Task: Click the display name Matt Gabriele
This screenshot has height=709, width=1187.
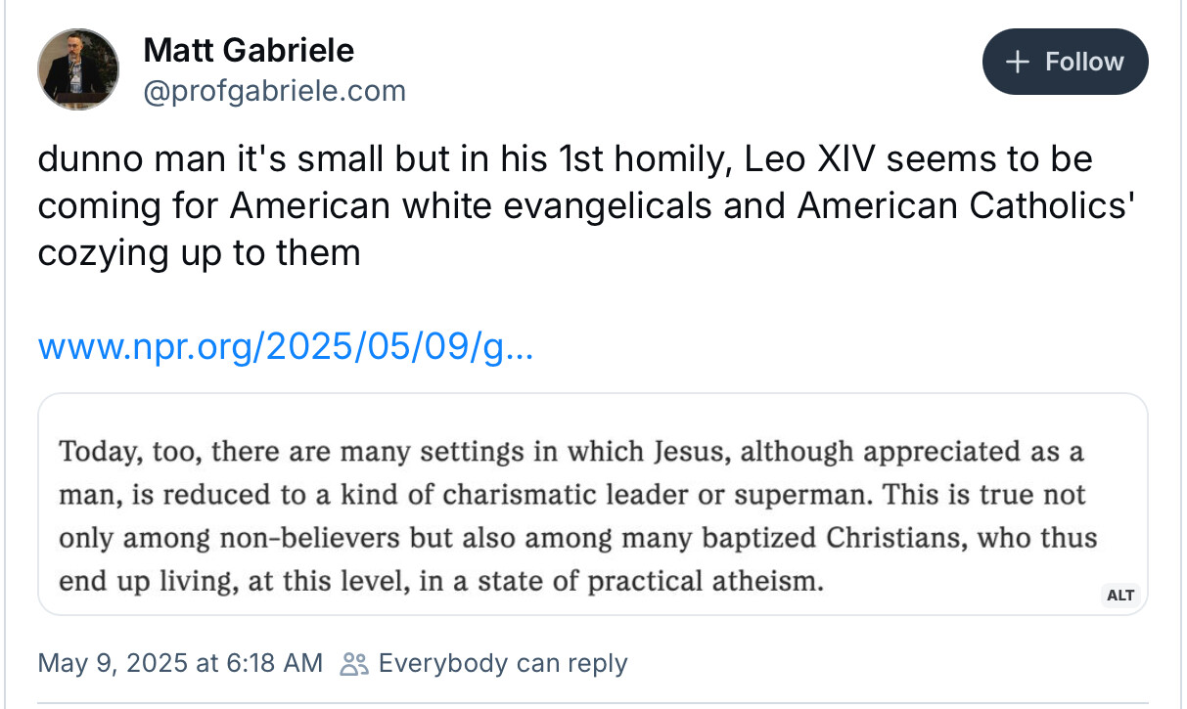Action: click(x=249, y=48)
